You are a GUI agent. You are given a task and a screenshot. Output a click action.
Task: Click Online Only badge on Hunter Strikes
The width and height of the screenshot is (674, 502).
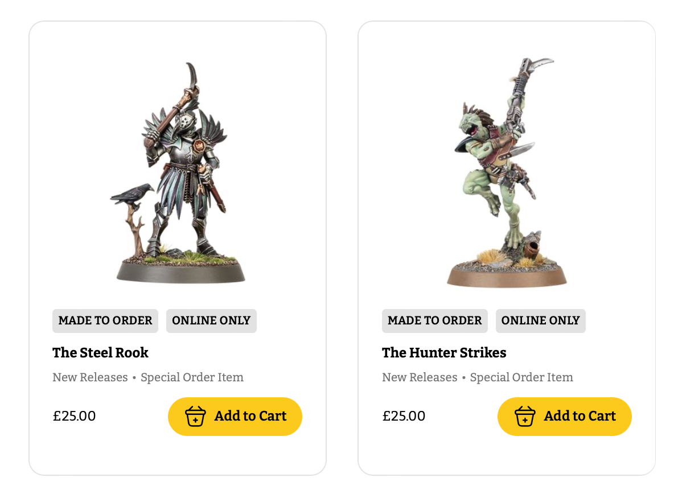[x=540, y=320]
